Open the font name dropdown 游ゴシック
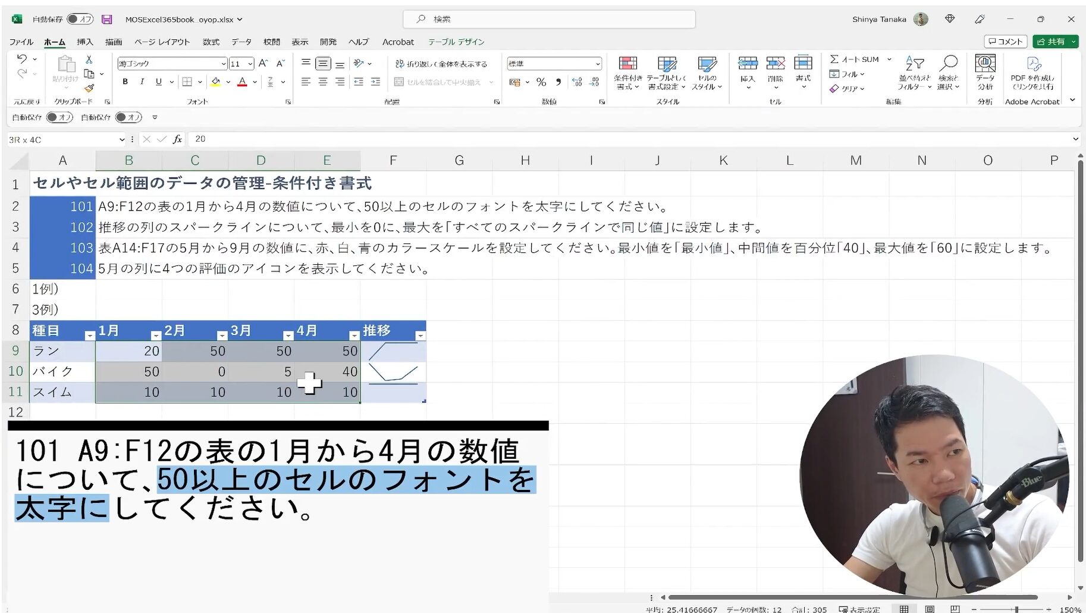This screenshot has height=613, width=1086. [223, 64]
